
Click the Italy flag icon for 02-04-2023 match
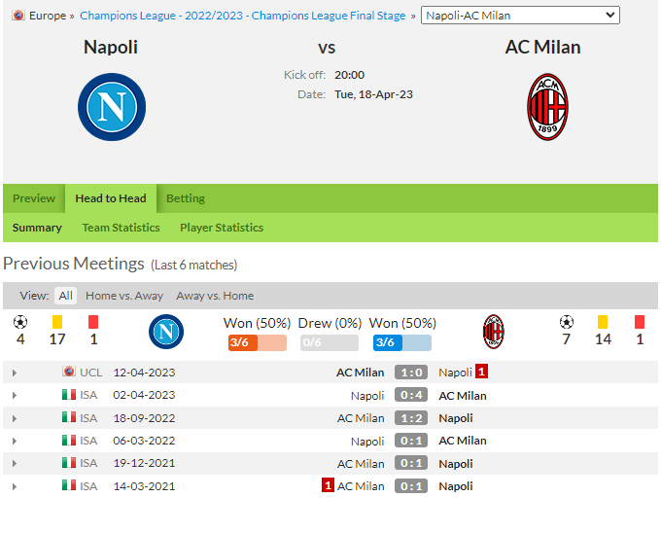pyautogui.click(x=69, y=395)
